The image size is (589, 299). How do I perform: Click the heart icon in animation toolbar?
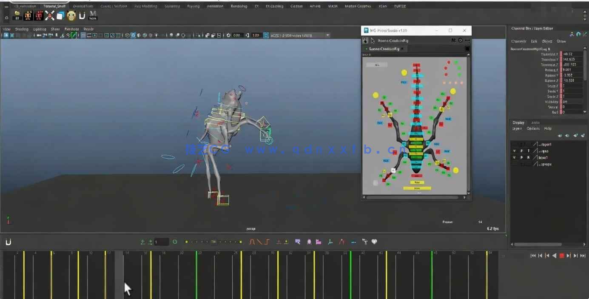[x=374, y=242]
